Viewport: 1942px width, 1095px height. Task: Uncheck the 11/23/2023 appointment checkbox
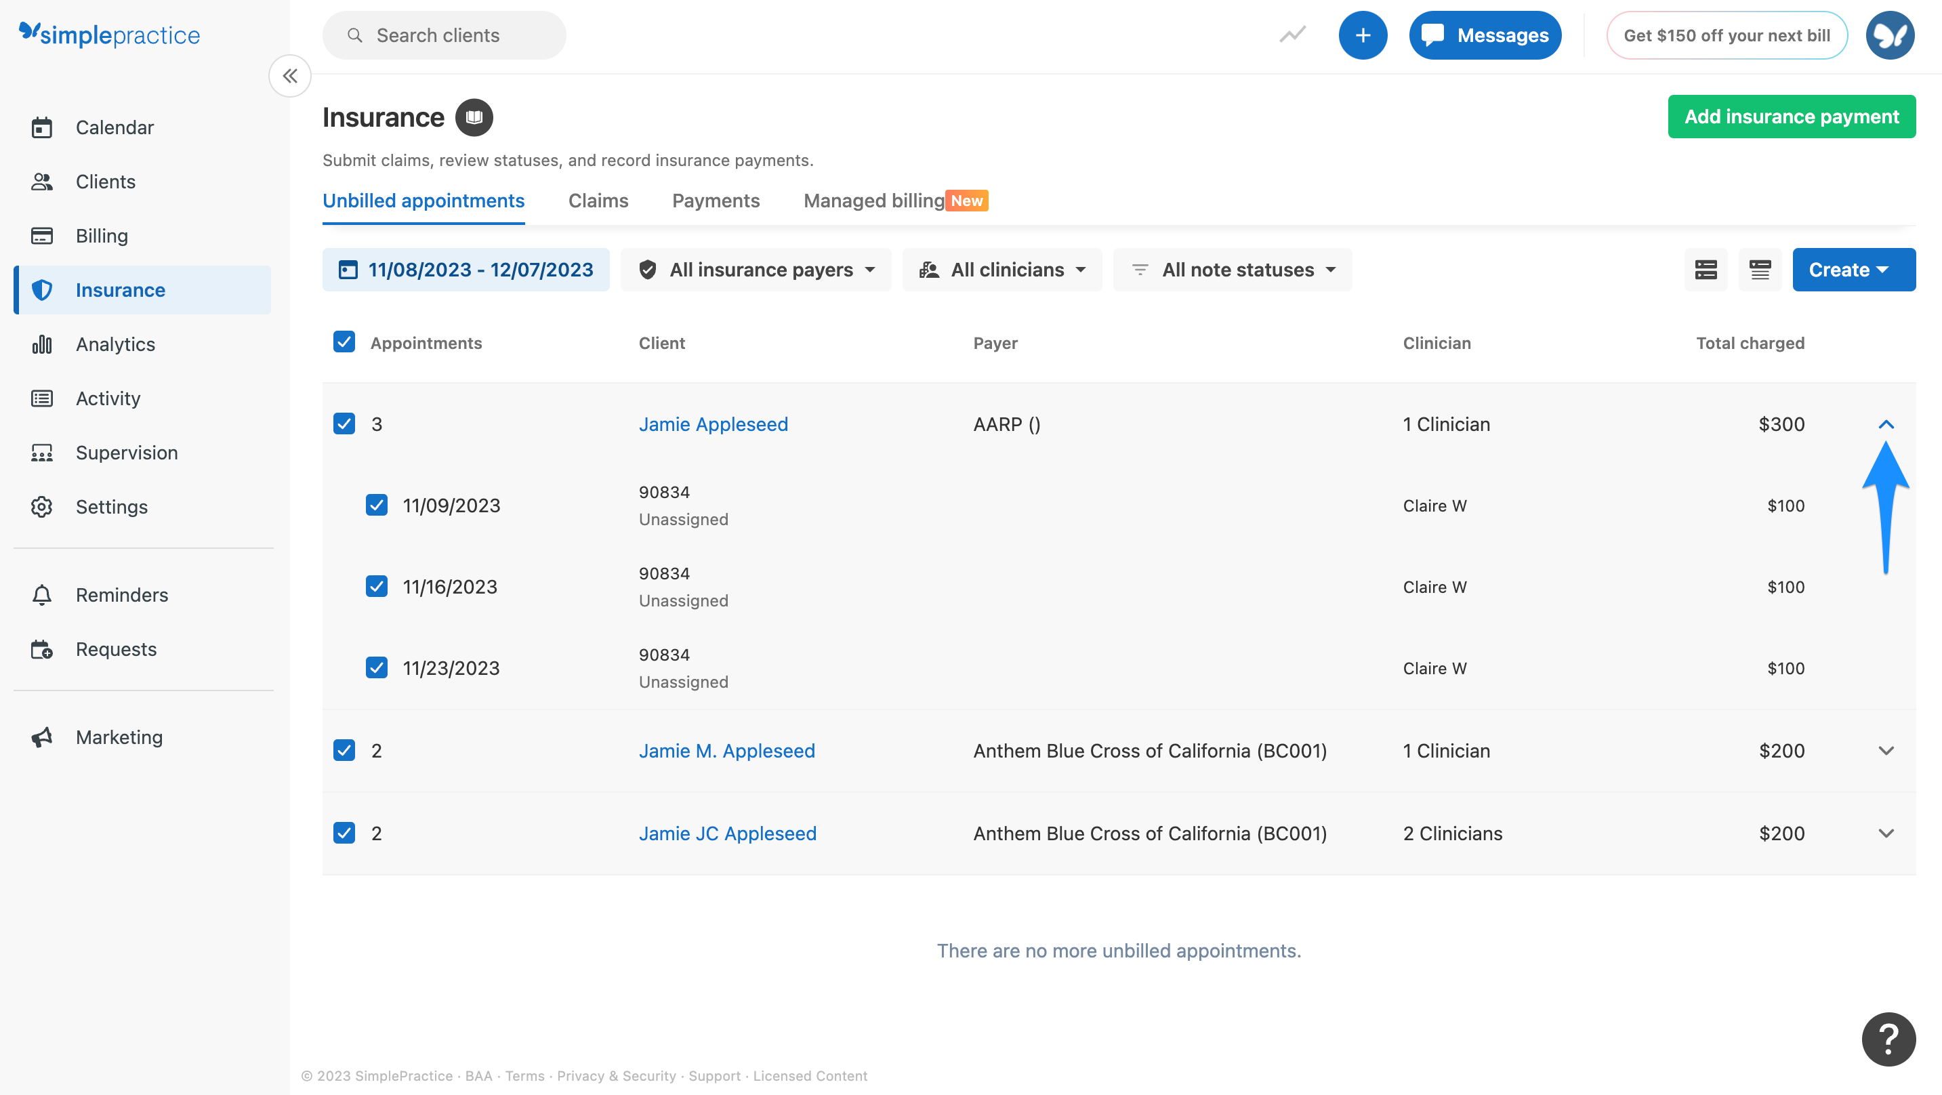tap(377, 668)
